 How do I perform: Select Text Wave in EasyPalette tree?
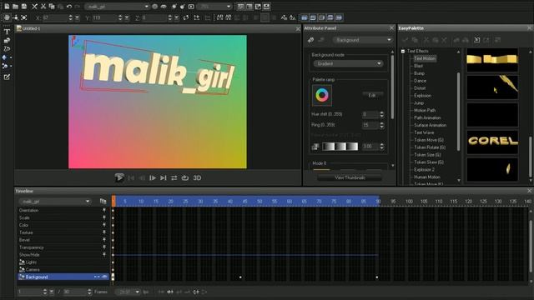424,132
